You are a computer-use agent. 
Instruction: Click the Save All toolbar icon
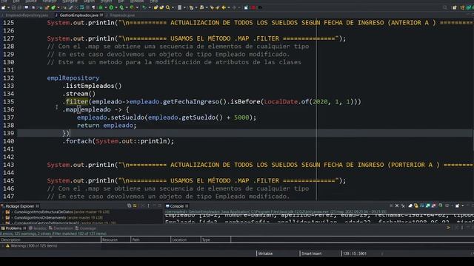[x=19, y=7]
